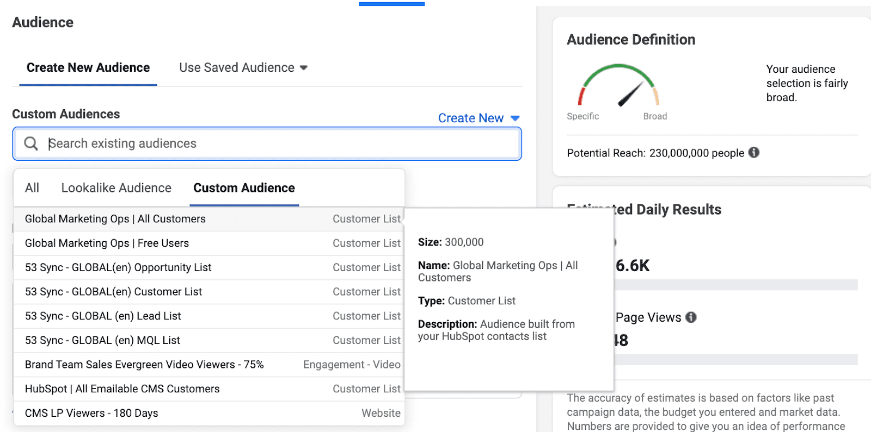
Task: Select 53 Sync GLOBAL(en) Opportunity List
Action: click(x=118, y=267)
